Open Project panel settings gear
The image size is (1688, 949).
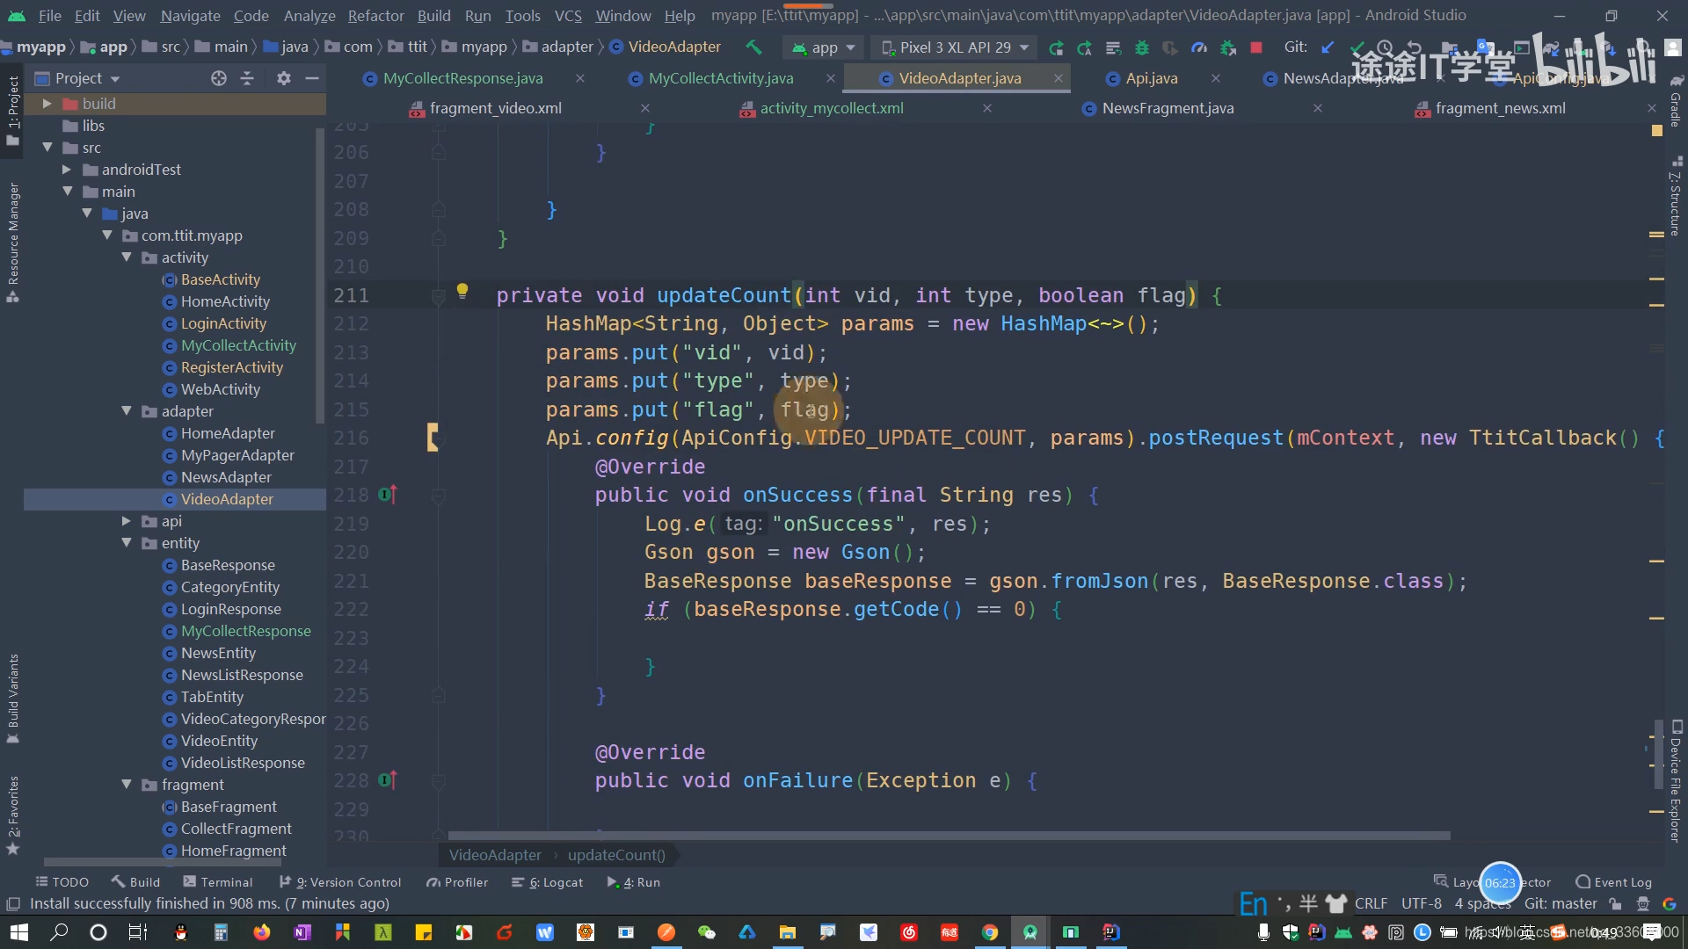pyautogui.click(x=283, y=78)
